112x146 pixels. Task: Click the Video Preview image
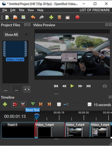click(x=72, y=55)
